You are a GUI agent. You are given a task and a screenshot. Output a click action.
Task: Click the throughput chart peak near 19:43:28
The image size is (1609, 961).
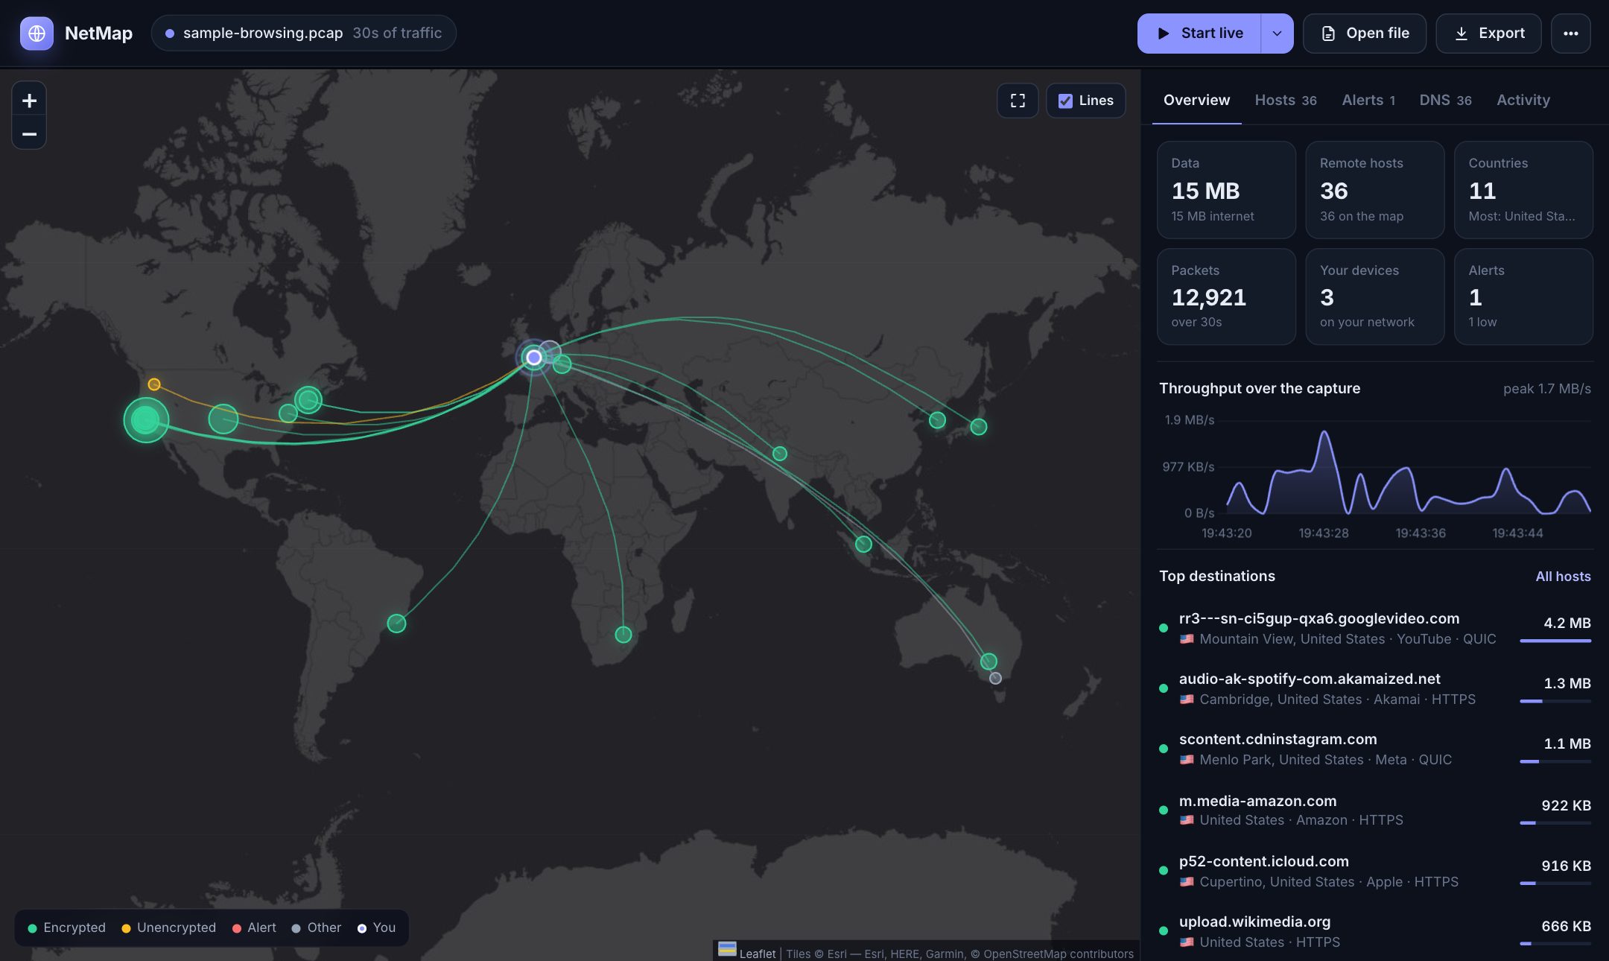click(1324, 433)
